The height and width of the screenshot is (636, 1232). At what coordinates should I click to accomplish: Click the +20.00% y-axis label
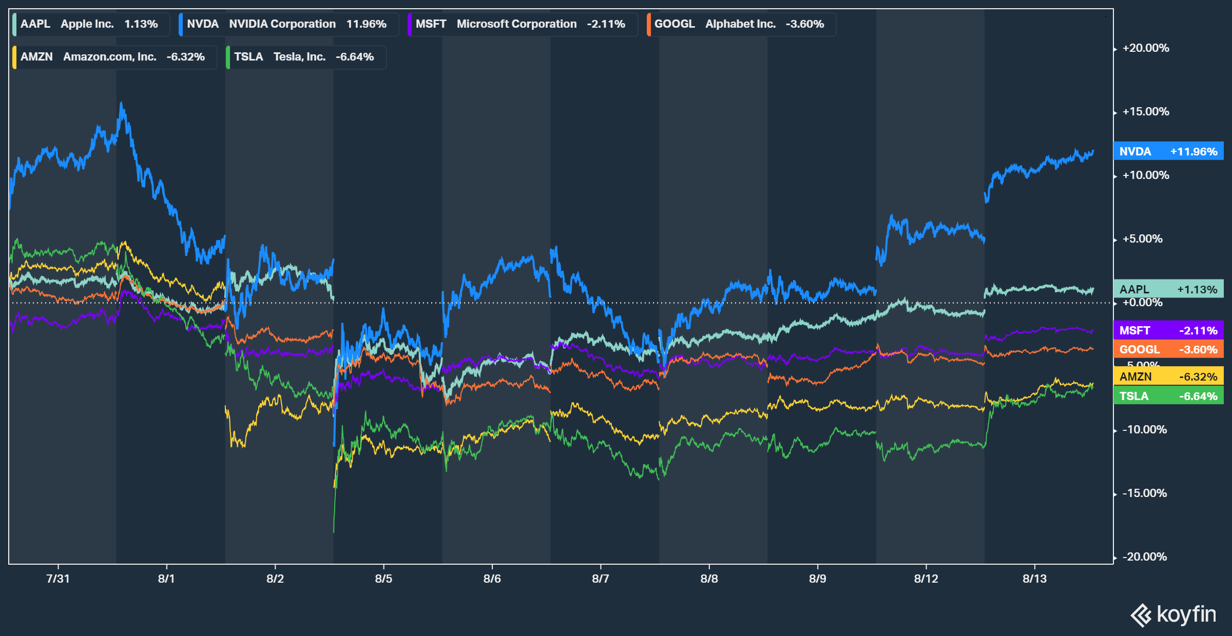[1146, 48]
